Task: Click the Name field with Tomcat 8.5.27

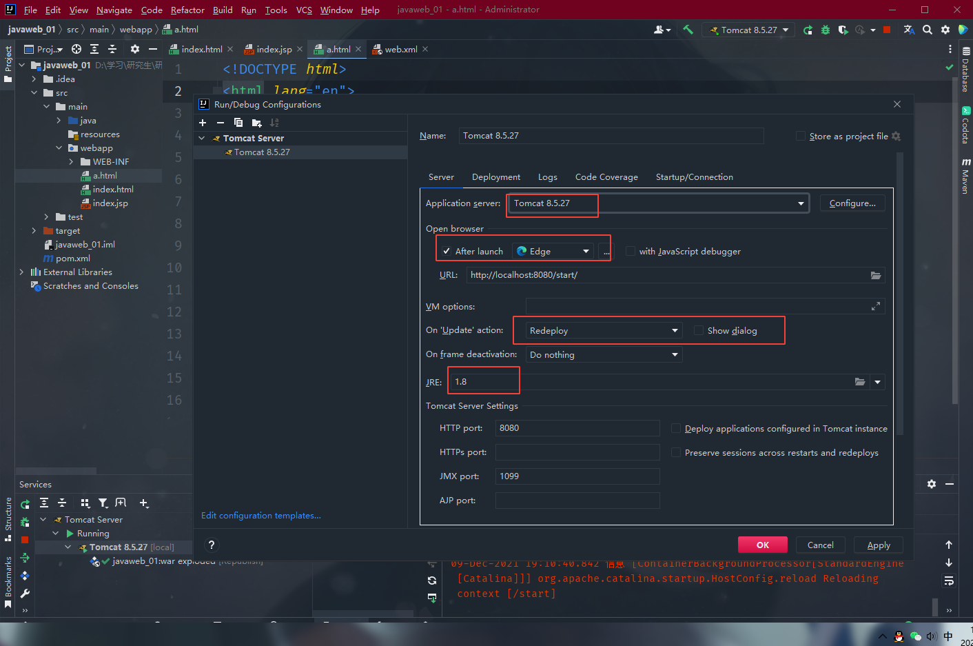Action: pos(611,136)
